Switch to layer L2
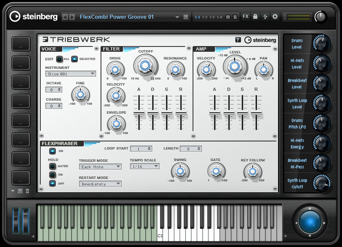Viewport: 342px width, 247px height. pyautogui.click(x=205, y=17)
